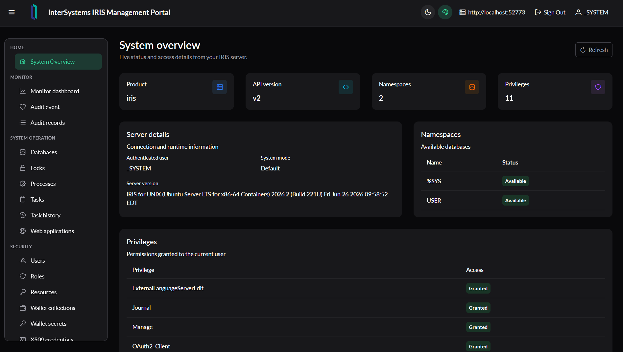Click the key icon for Wallet secrets
The height and width of the screenshot is (352, 623).
[x=23, y=324]
